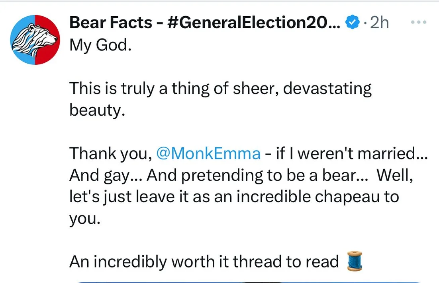Image resolution: width=439 pixels, height=283 pixels.
Task: Open the quoted post card below tweet
Action: click(x=247, y=281)
